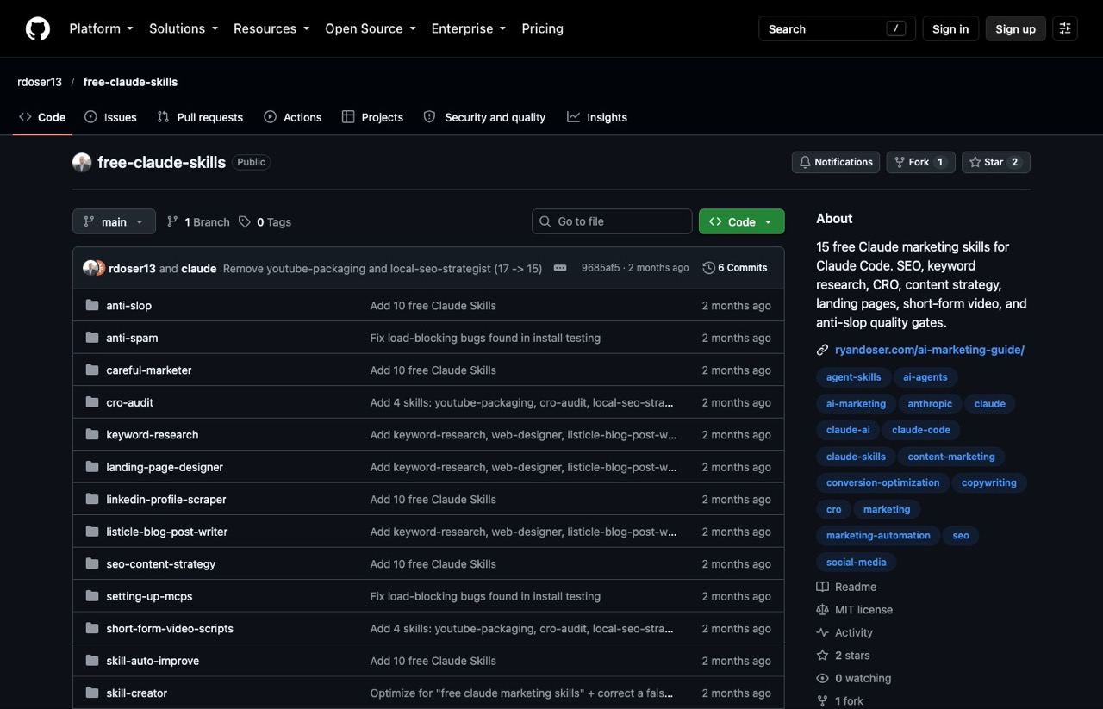The height and width of the screenshot is (709, 1103).
Task: Open the landing-page-designer folder name
Action: 165,467
